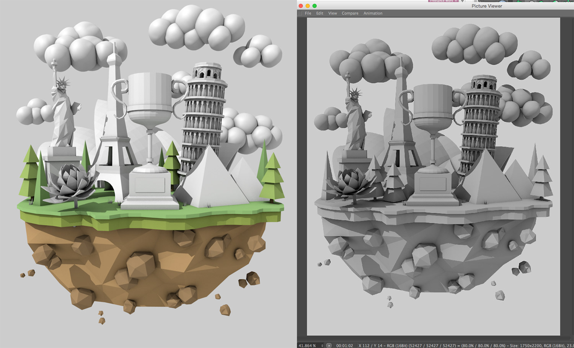Click the menu bar grip handle icon

tap(300, 13)
